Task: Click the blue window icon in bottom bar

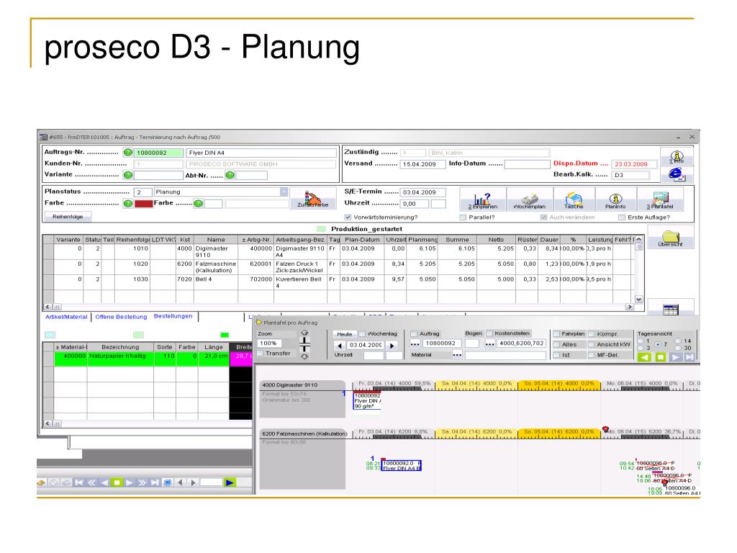Action: click(167, 482)
